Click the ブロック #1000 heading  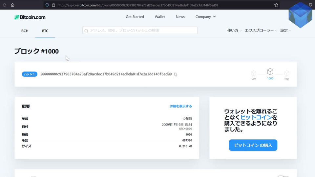(36, 51)
